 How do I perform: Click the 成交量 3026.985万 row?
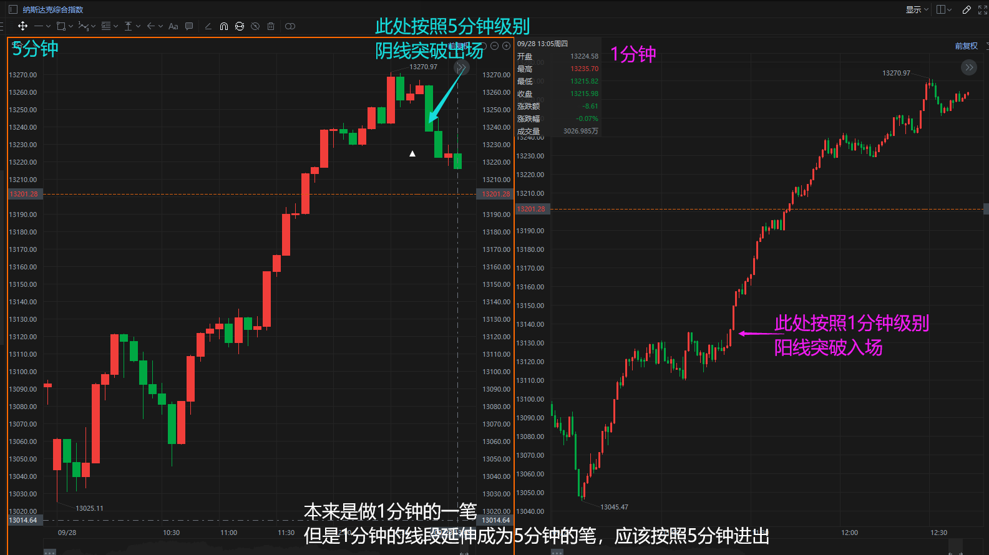558,131
